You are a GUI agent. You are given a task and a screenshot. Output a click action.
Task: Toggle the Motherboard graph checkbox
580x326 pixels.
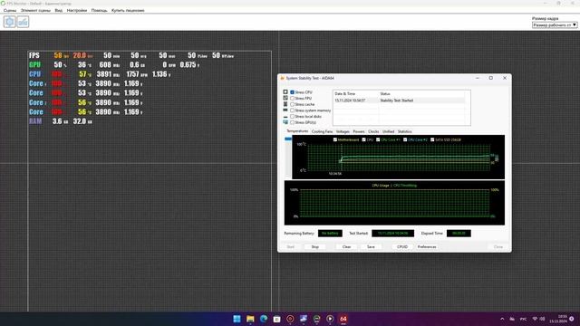[x=335, y=139]
